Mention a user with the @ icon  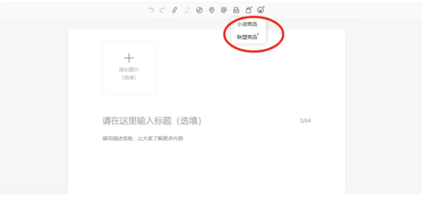224,10
